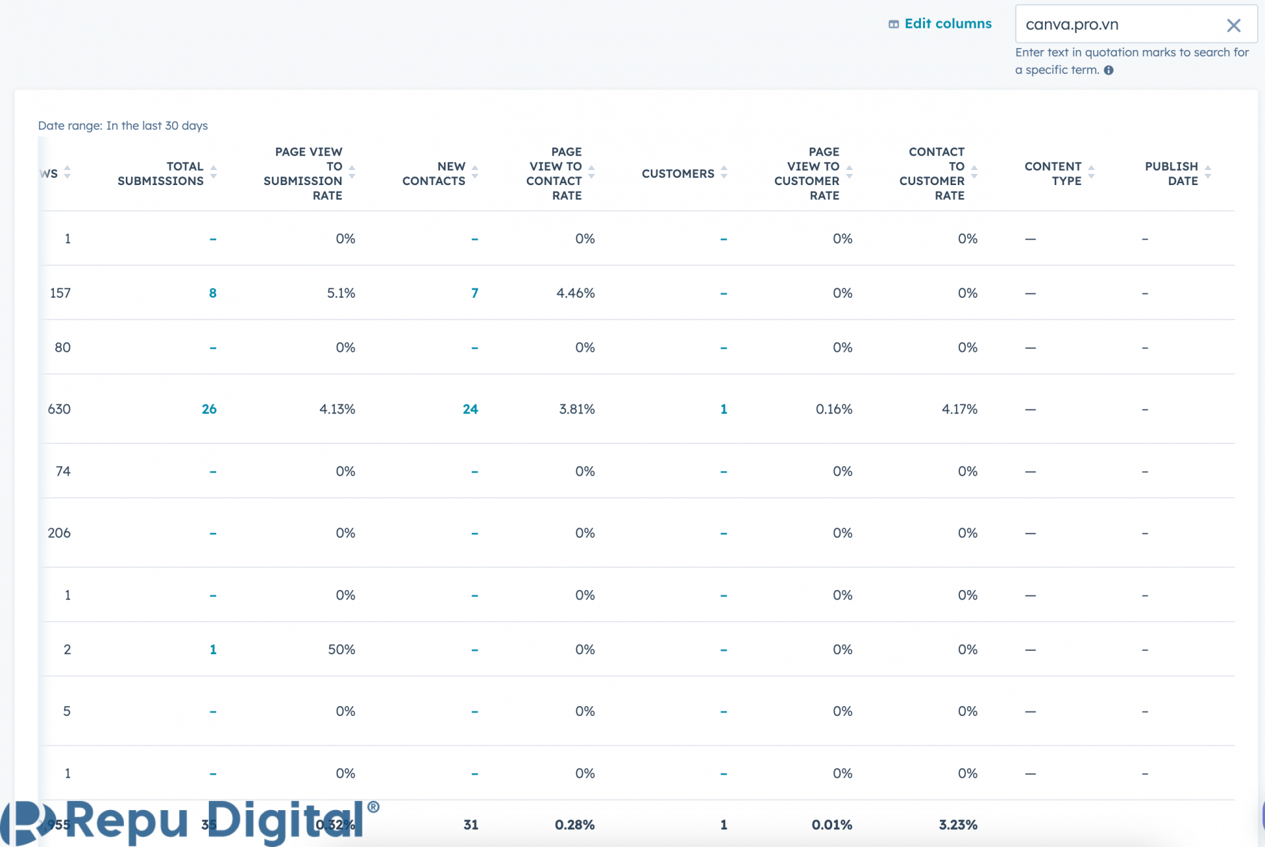The height and width of the screenshot is (847, 1265).
Task: Click the 0.16% customer rate cell
Action: (833, 409)
